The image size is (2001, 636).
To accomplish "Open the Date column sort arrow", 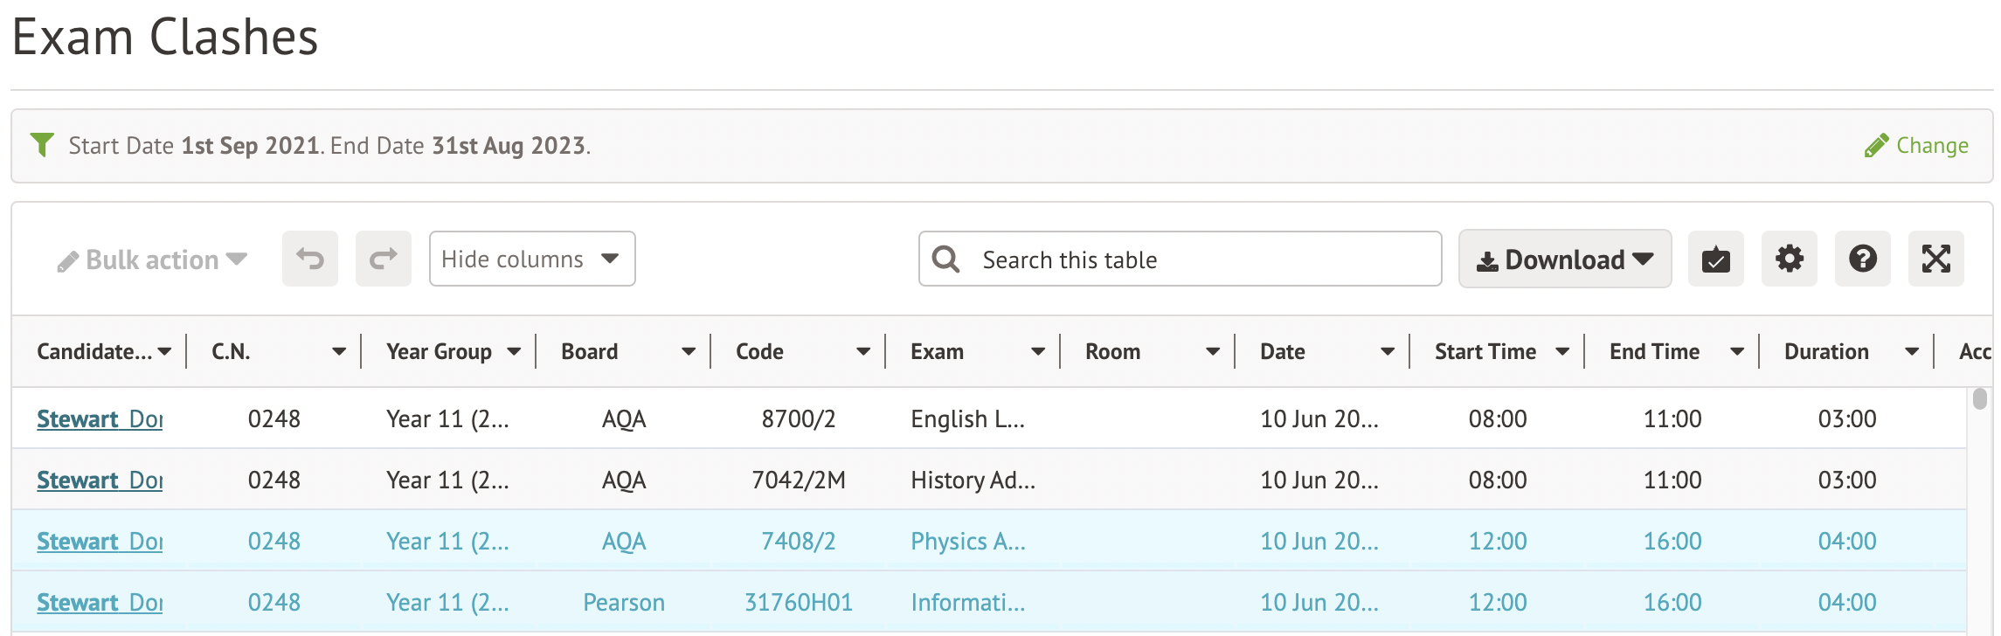I will [x=1388, y=351].
